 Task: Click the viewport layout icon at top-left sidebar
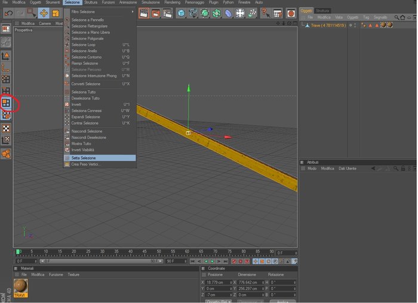(6, 29)
